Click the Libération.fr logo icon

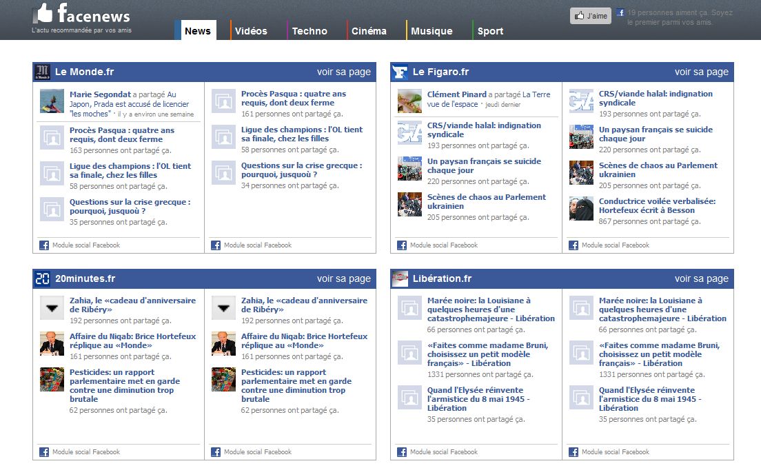tap(400, 278)
